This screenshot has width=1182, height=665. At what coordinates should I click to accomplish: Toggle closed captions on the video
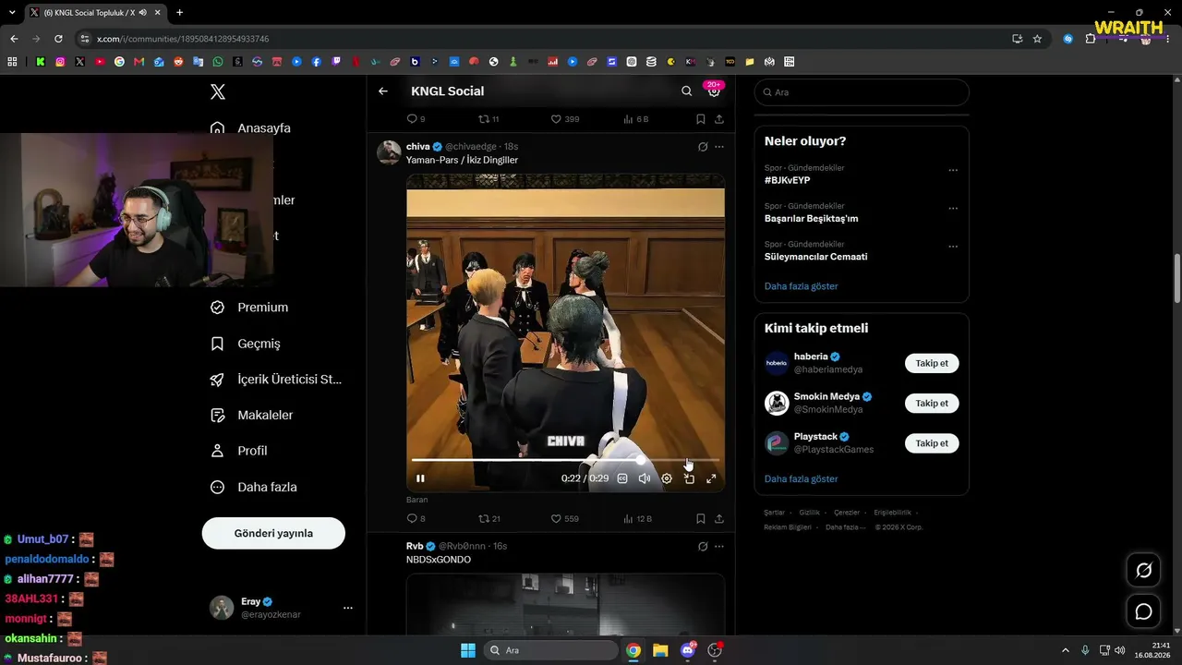(622, 478)
